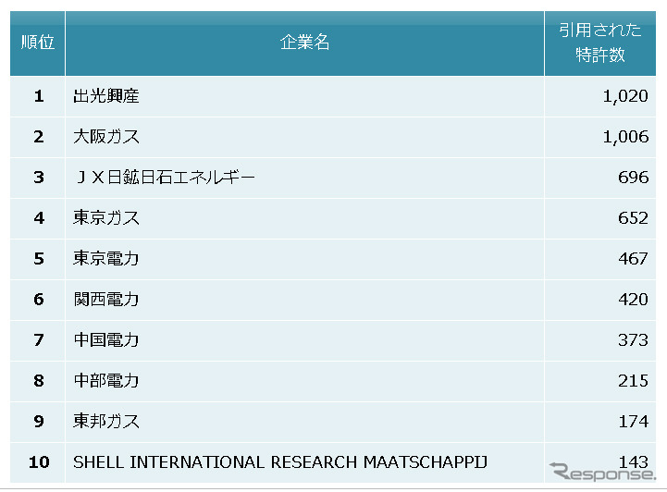This screenshot has width=667, height=492.
Task: Click rank number 2 for 大阪ガス
Action: (39, 137)
